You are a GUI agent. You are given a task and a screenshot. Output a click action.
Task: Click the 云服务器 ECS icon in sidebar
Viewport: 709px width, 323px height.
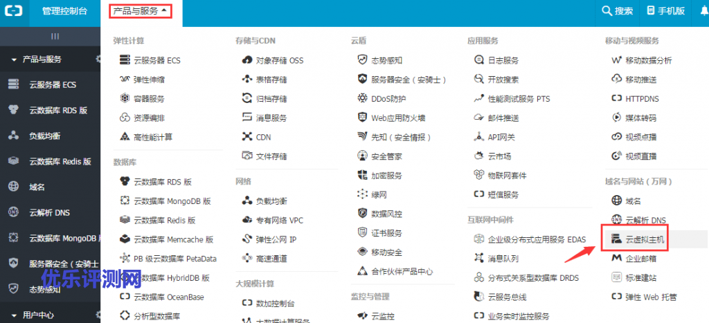[13, 84]
